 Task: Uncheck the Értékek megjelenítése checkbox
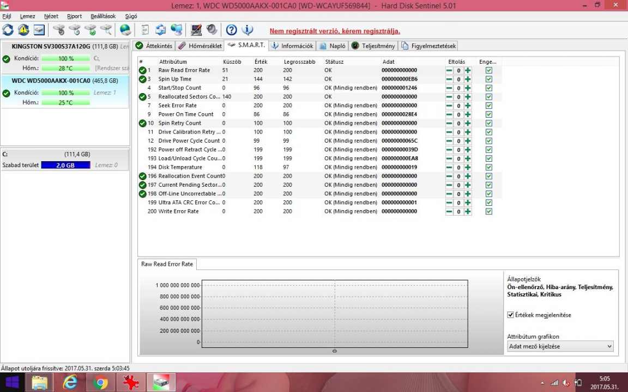click(x=510, y=315)
